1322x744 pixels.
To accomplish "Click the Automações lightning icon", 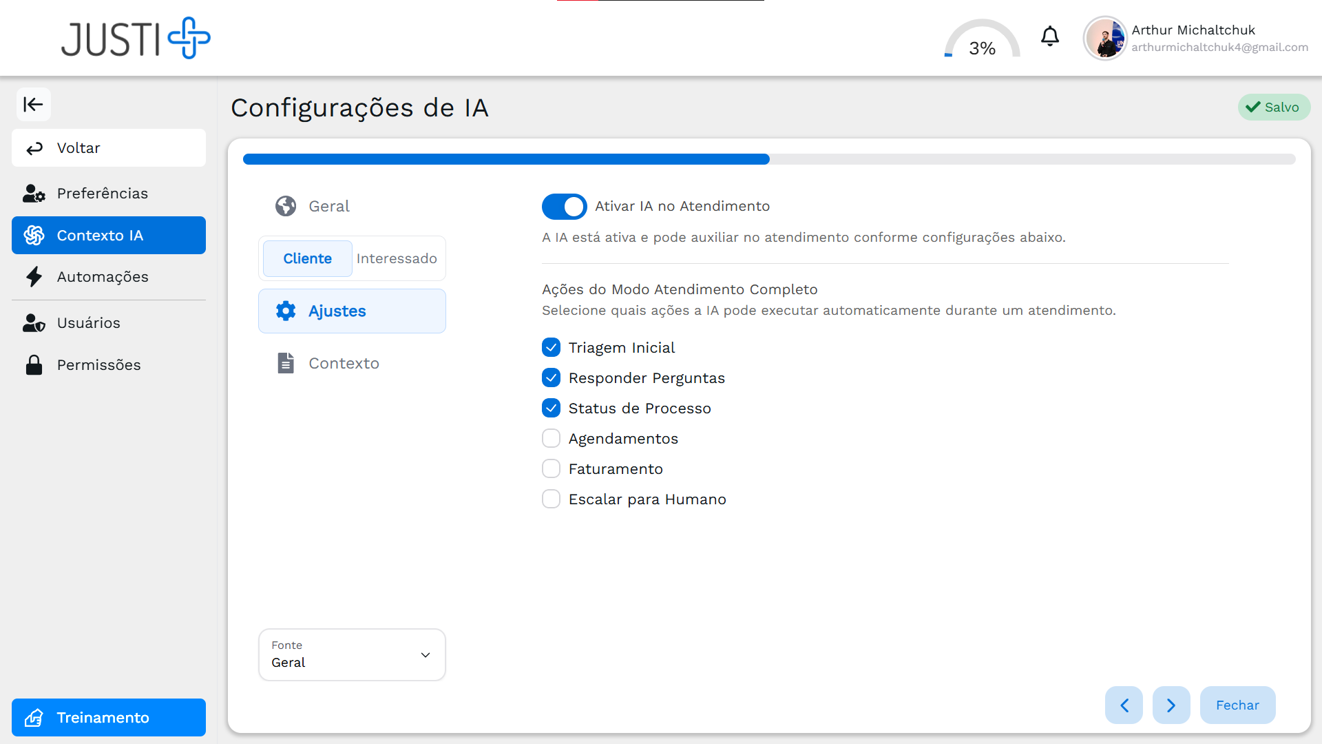I will tap(34, 277).
